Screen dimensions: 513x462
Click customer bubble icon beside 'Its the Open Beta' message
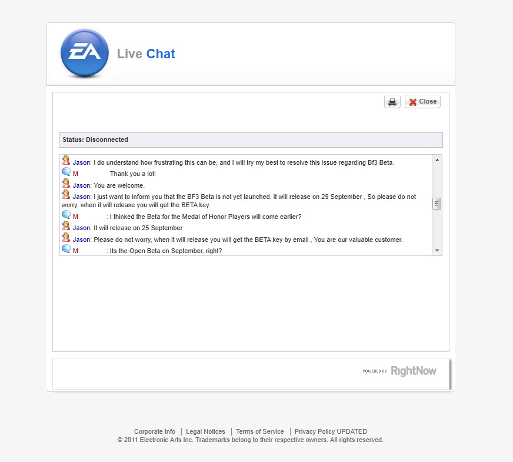(66, 249)
